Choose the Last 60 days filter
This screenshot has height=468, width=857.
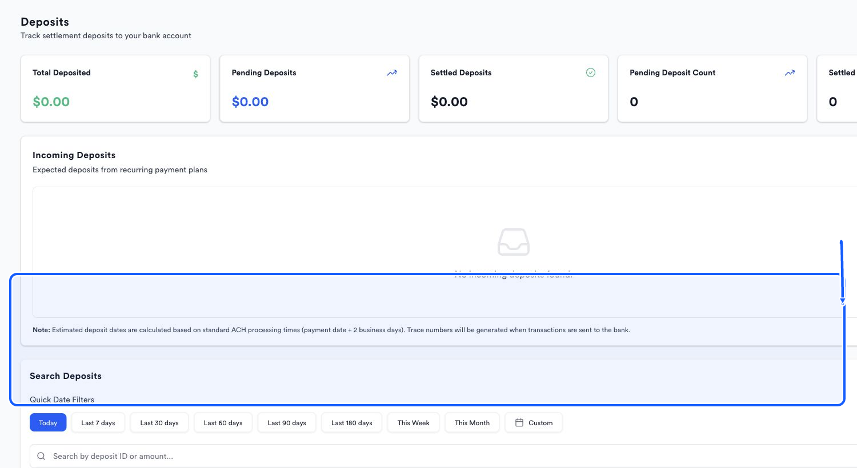click(223, 423)
